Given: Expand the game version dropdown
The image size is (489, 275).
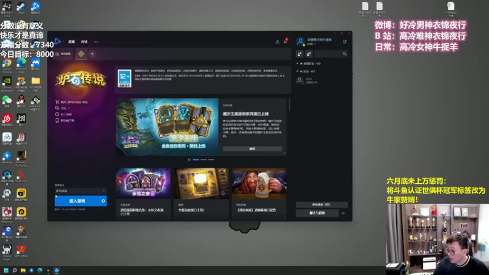Looking at the screenshot, I should pyautogui.click(x=81, y=191).
